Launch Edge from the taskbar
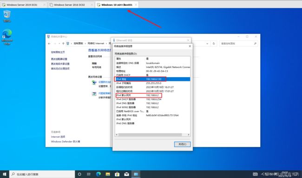This screenshot has height=178, width=302. [x=98, y=174]
